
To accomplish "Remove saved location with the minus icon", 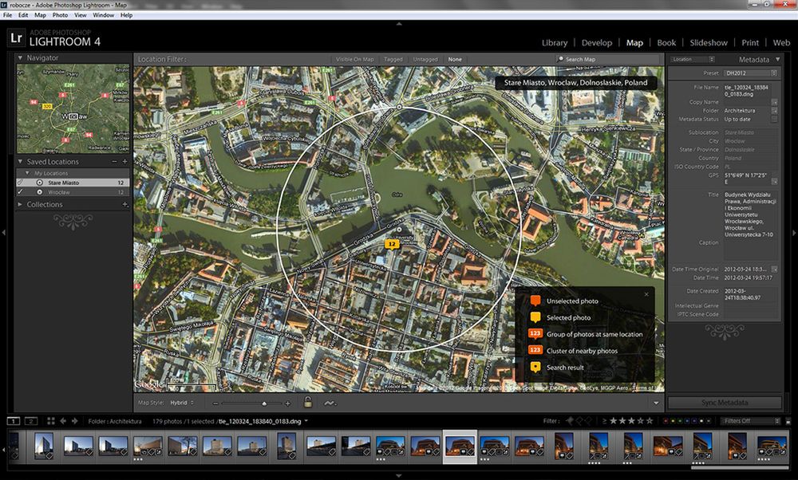I will 114,161.
